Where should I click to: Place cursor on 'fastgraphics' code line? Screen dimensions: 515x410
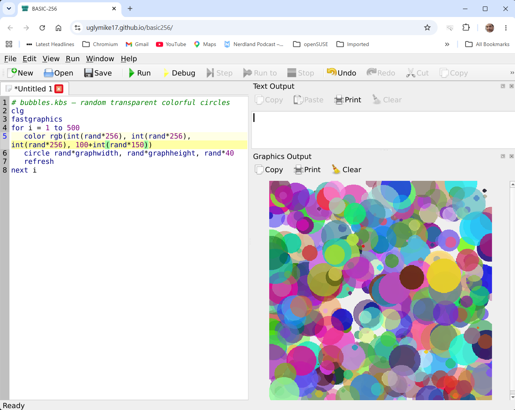(37, 119)
